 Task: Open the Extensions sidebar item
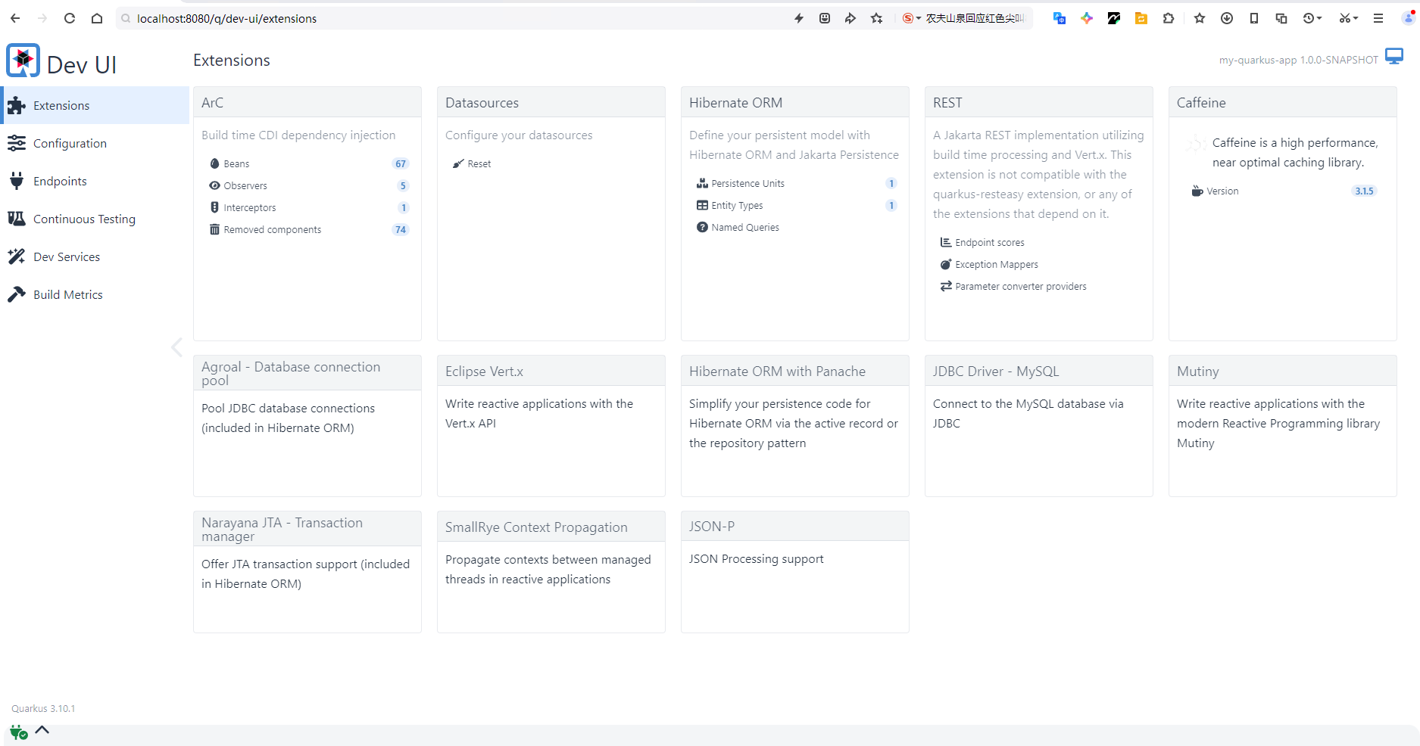click(95, 105)
